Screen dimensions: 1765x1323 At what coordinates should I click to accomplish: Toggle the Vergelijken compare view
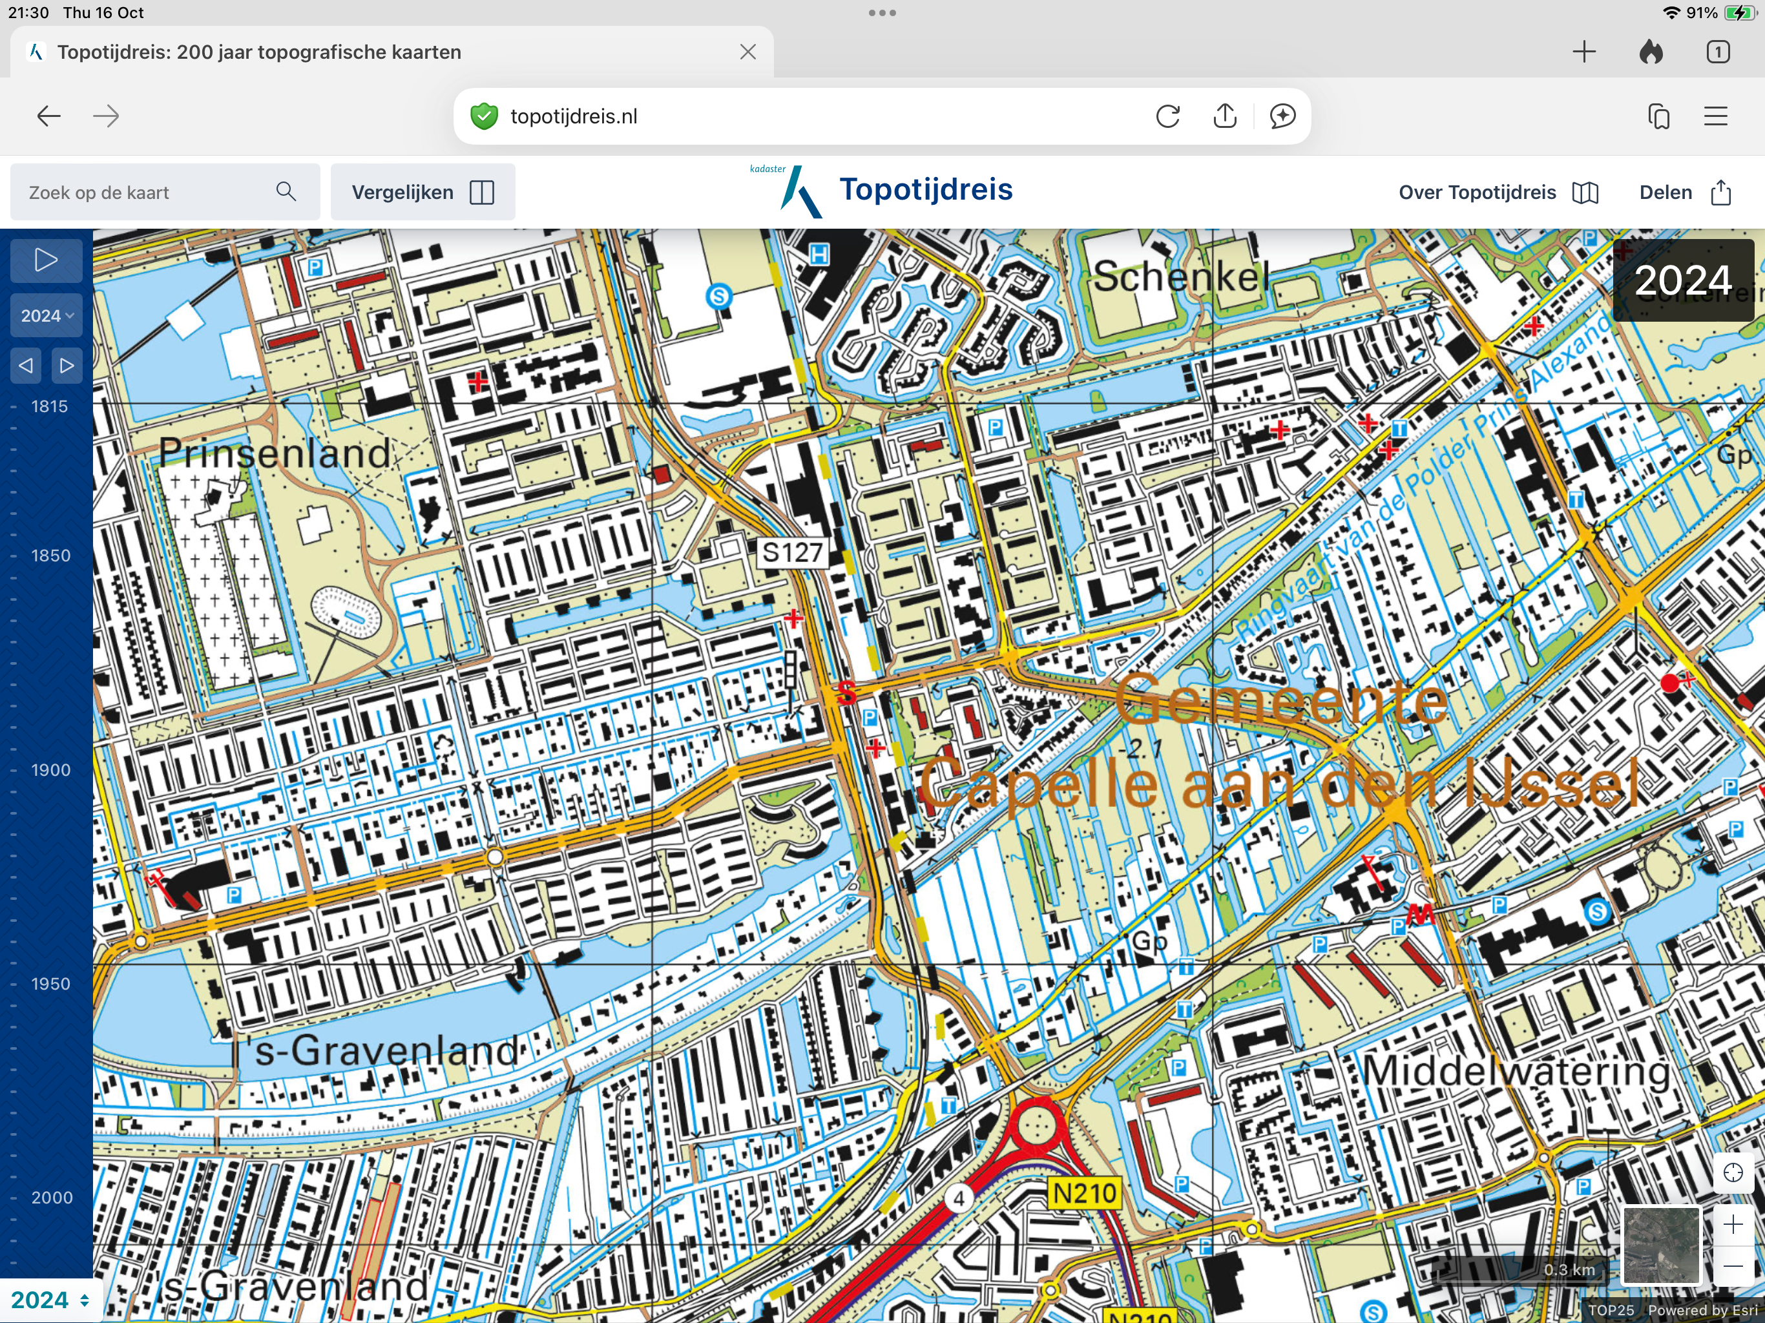[422, 193]
